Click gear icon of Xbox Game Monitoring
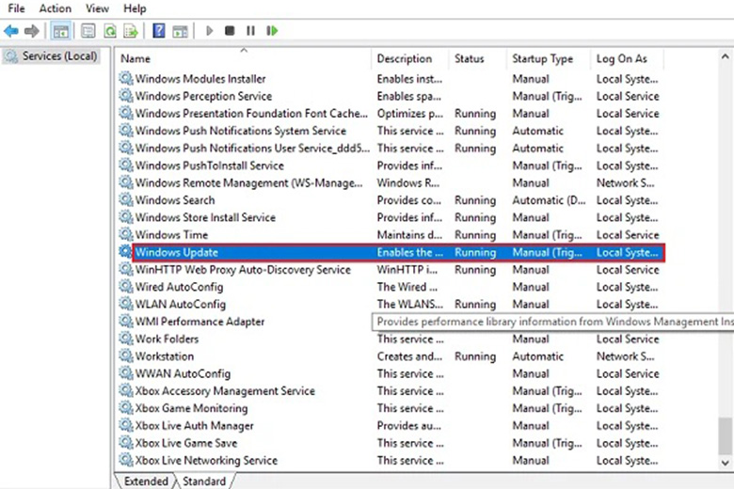Screen dimensions: 734x489 pyautogui.click(x=125, y=407)
